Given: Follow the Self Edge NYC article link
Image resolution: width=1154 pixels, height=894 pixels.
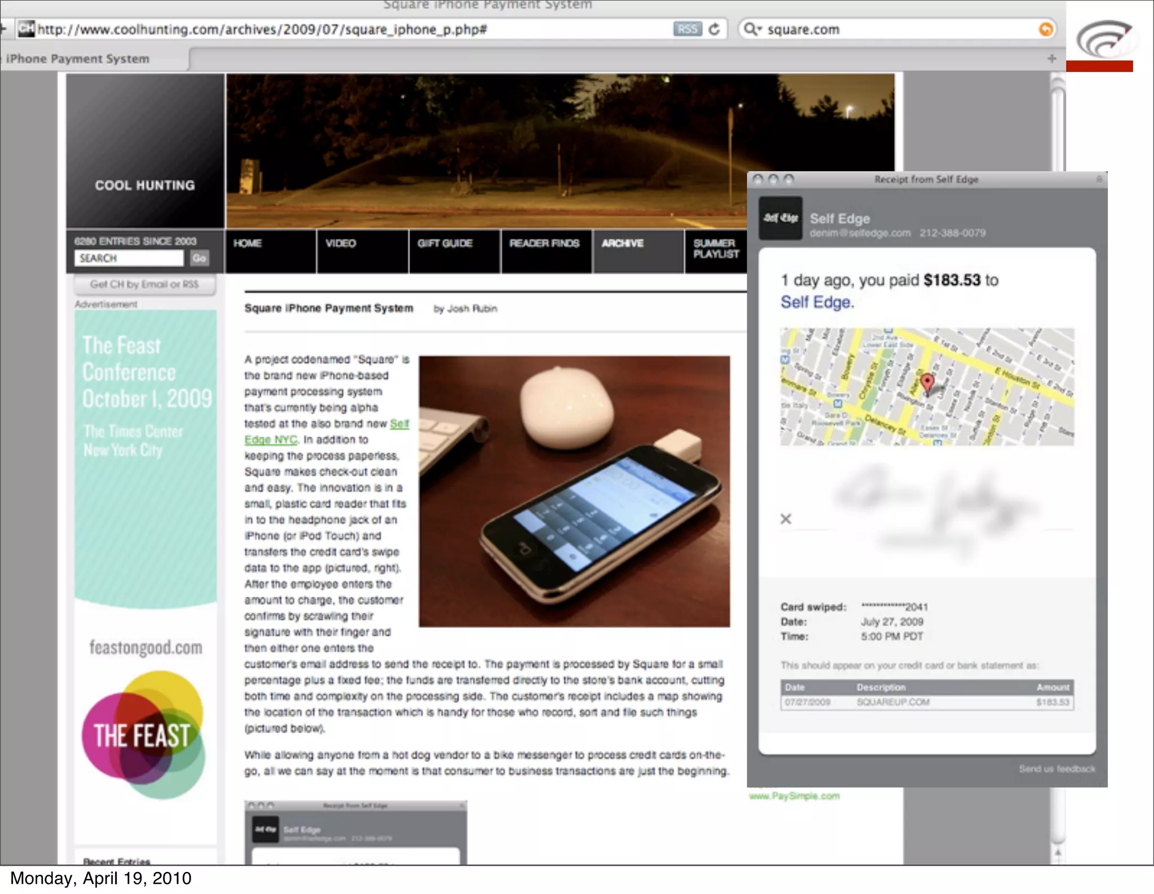Looking at the screenshot, I should [270, 439].
